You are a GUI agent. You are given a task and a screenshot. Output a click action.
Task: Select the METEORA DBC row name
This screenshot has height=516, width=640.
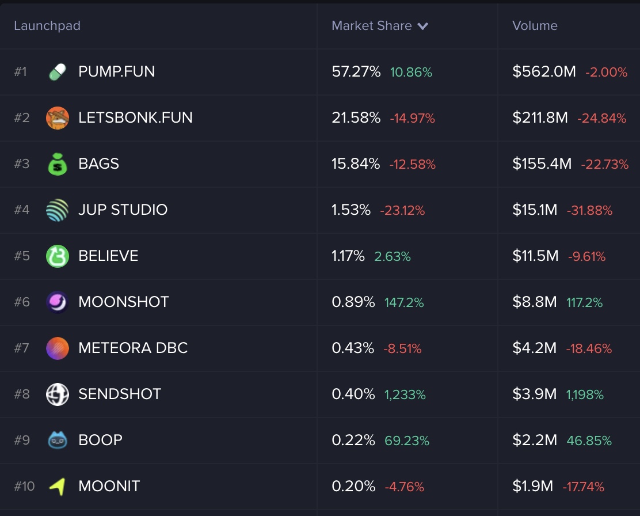click(x=133, y=348)
